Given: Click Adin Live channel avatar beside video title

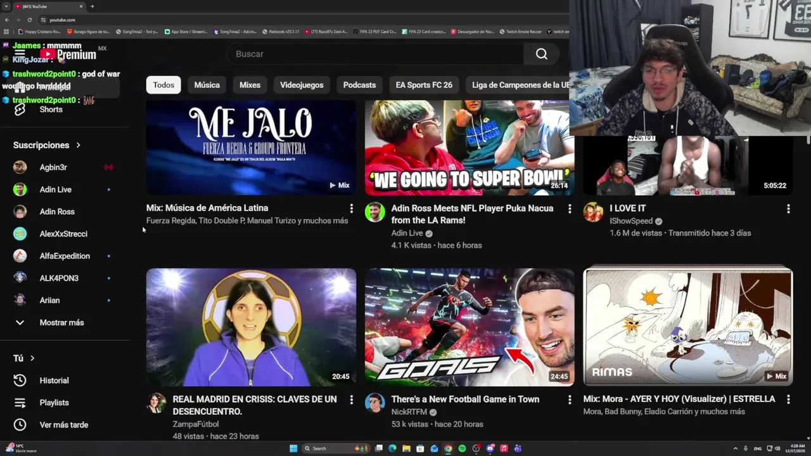Looking at the screenshot, I should 375,212.
